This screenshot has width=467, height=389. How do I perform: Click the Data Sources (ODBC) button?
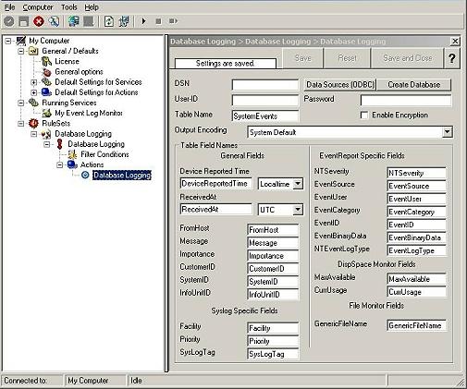[x=340, y=85]
